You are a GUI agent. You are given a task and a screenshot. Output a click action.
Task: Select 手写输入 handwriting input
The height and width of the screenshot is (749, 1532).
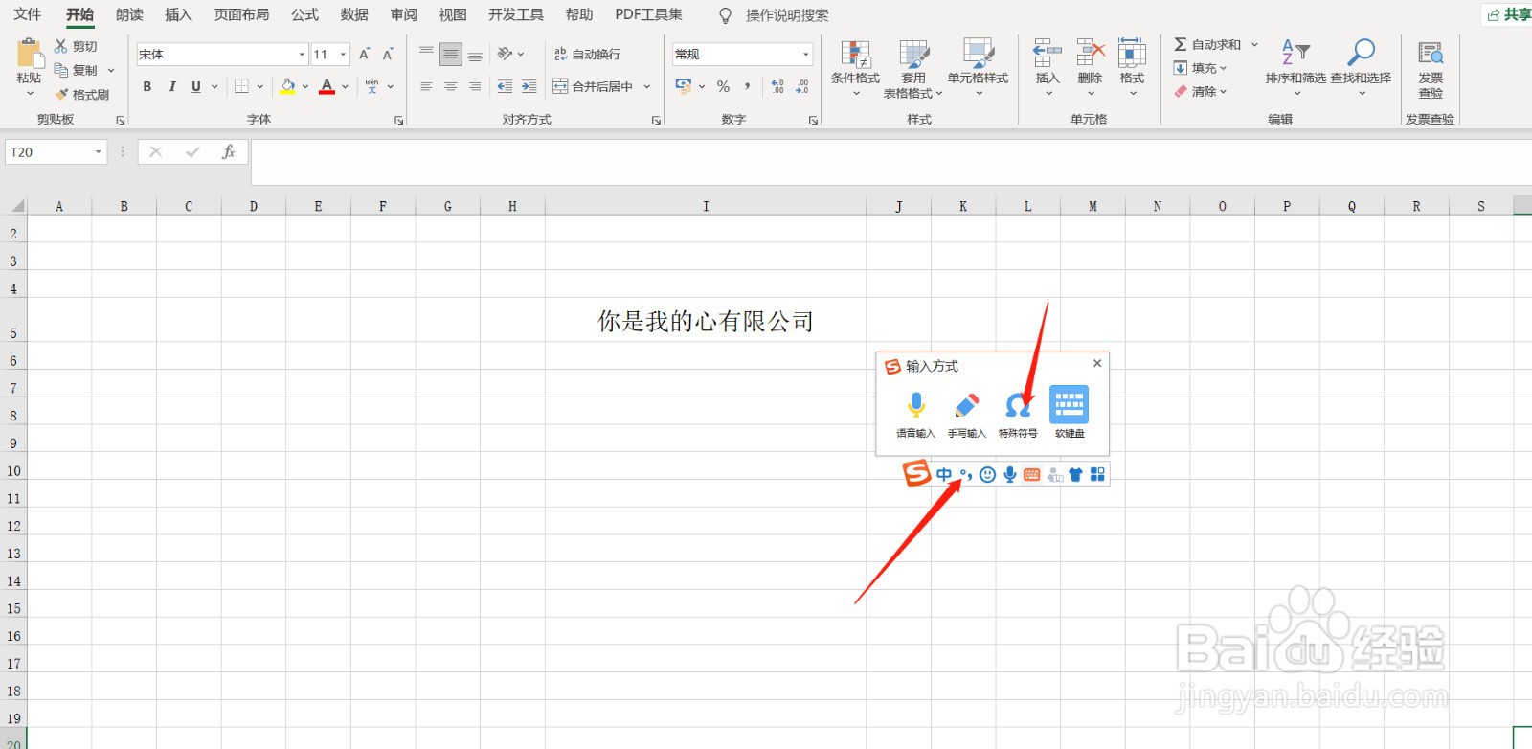966,414
